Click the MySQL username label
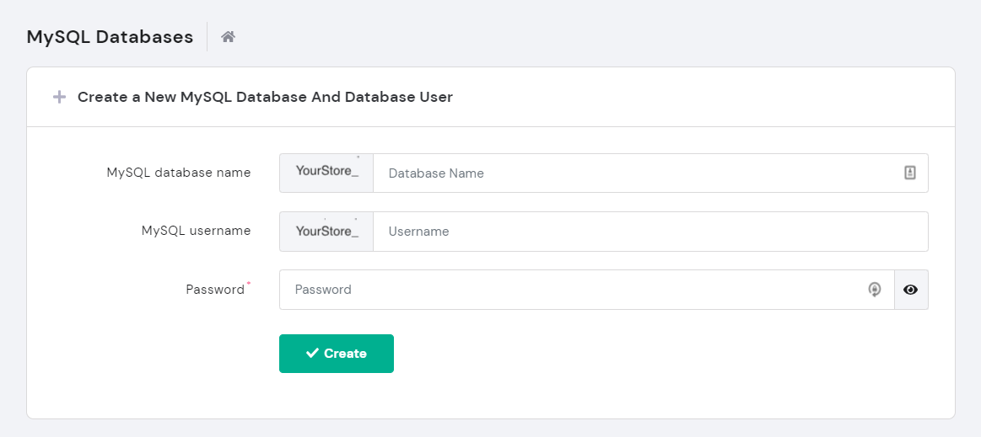Image resolution: width=981 pixels, height=437 pixels. tap(196, 231)
